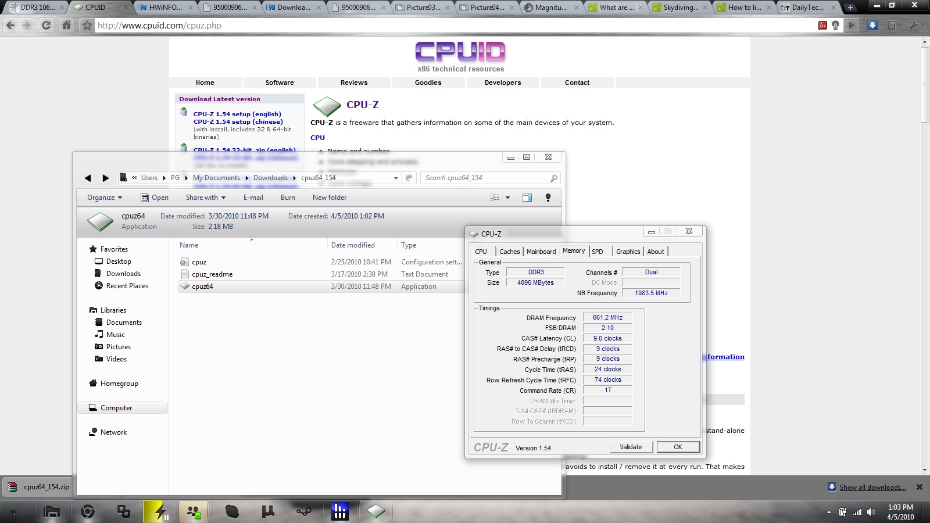
Task: Switch to the Skydiving browser tab
Action: point(680,8)
